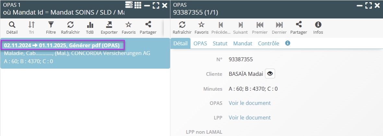Open the TdB chart dashboard
This screenshot has height=136, width=383.
pos(90,28)
